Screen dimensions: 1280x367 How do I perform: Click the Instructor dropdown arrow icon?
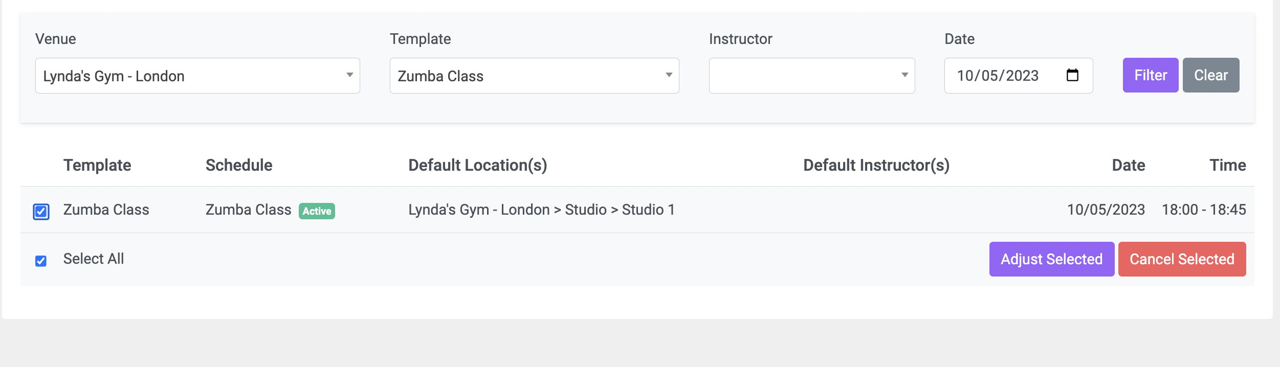(904, 75)
